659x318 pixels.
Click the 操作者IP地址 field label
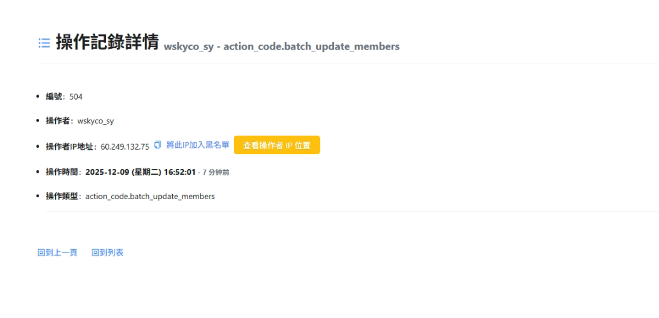[70, 146]
